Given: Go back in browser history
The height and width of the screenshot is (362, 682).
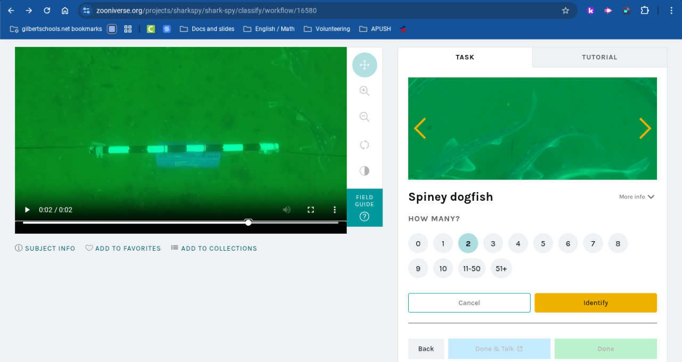Looking at the screenshot, I should (11, 11).
